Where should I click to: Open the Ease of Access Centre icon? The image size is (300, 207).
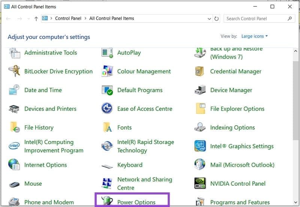pyautogui.click(x=107, y=109)
